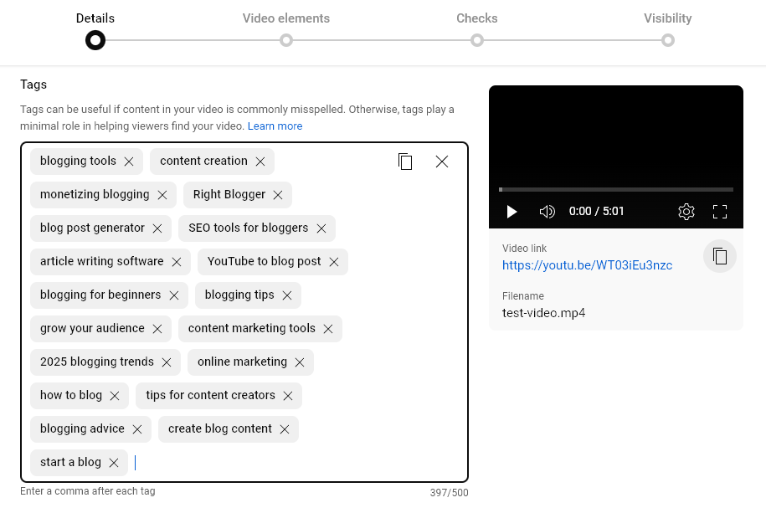Remove the 'content marketing tools' tag

[x=328, y=328]
